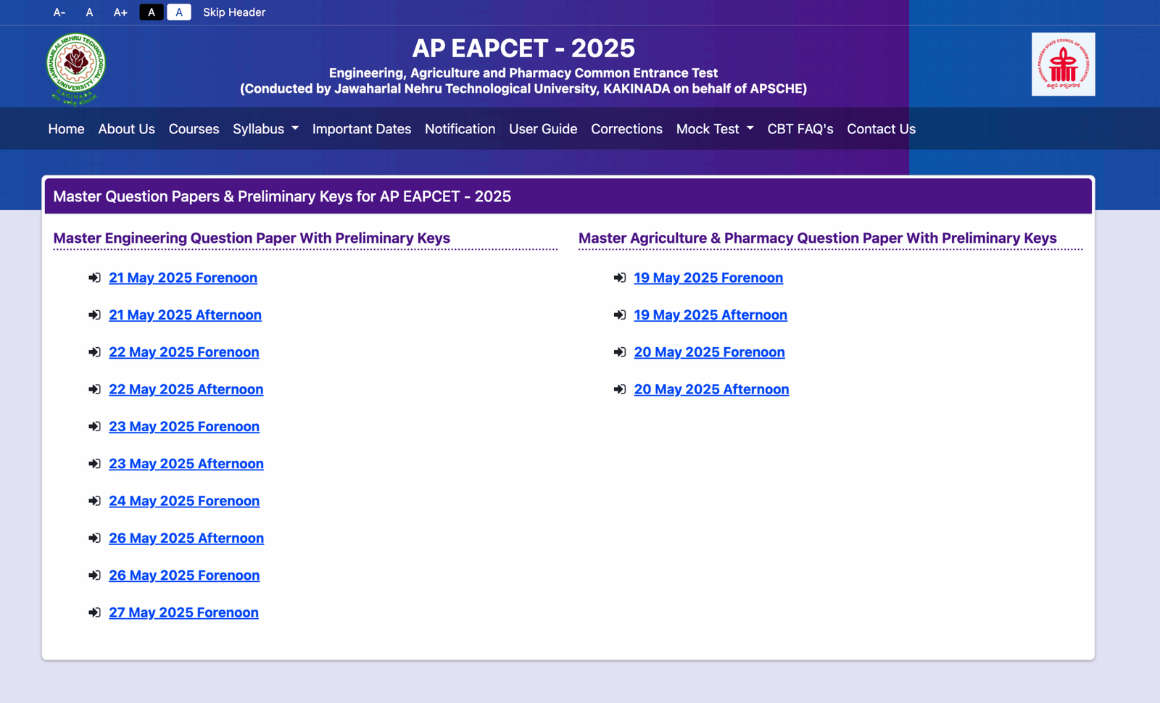This screenshot has height=703, width=1160.
Task: Open 26 May 2025 Forenoon engineering paper
Action: click(x=184, y=575)
